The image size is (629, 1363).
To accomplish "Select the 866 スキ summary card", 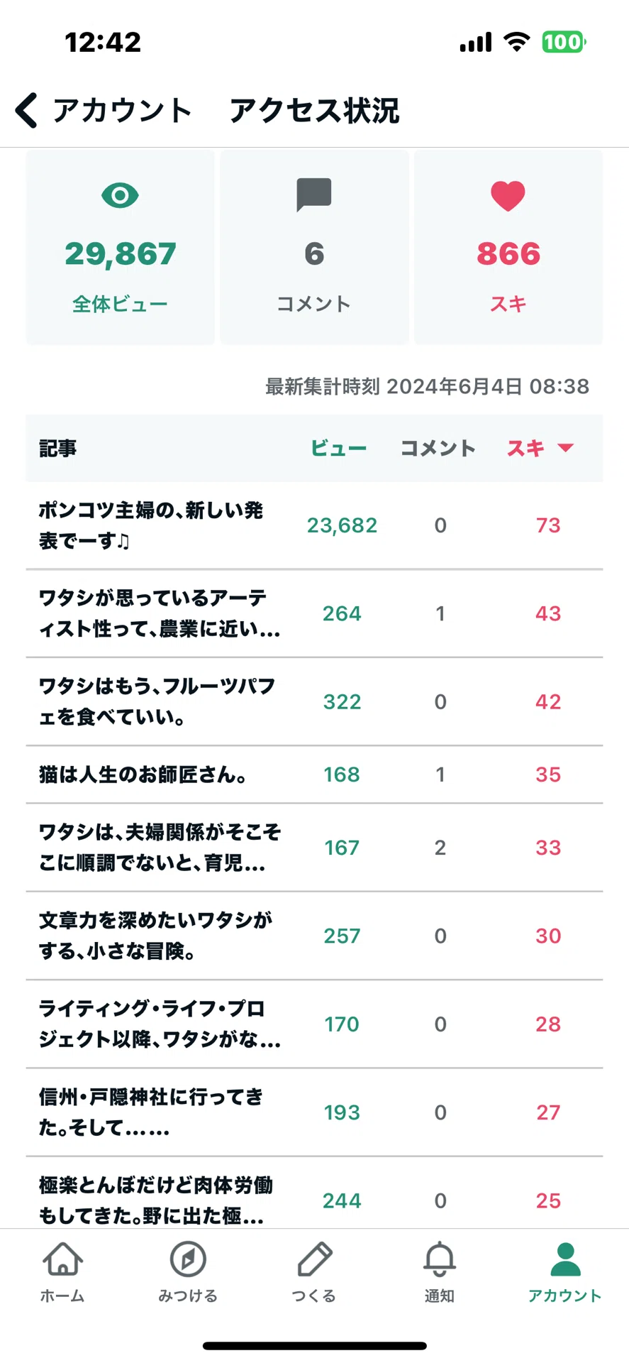I will point(508,247).
